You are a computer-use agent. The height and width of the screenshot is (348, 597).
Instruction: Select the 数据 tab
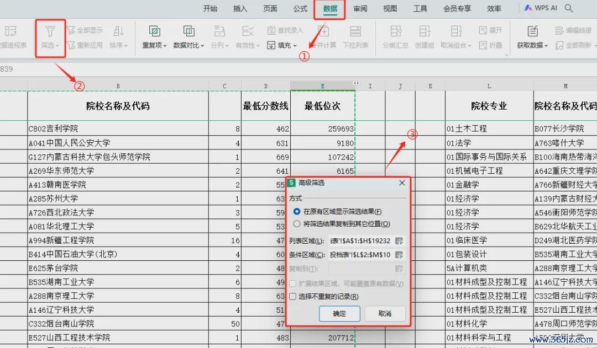coord(330,8)
